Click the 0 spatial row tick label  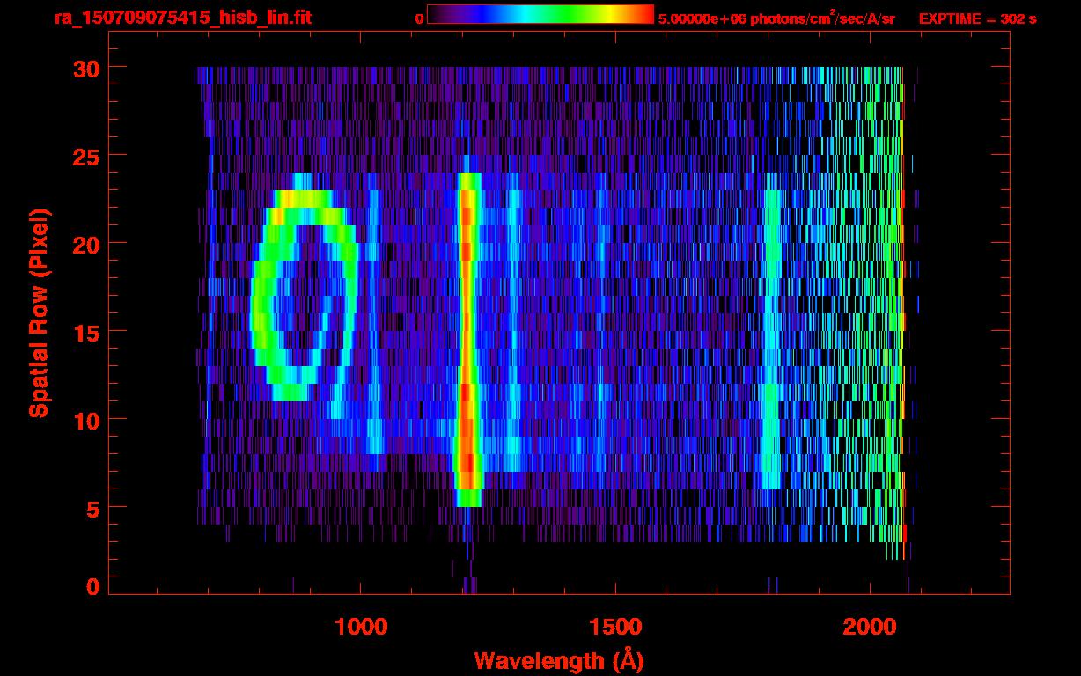click(x=93, y=586)
